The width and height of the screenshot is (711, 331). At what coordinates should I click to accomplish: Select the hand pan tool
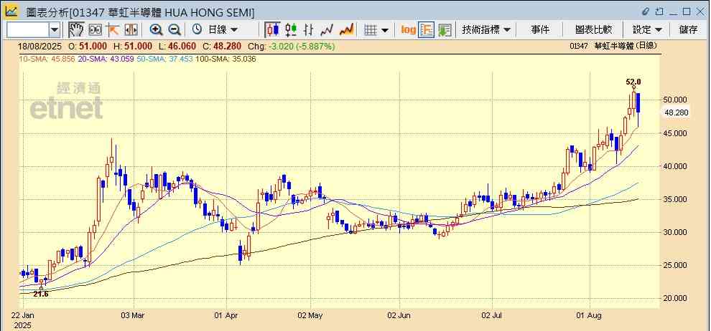76,30
